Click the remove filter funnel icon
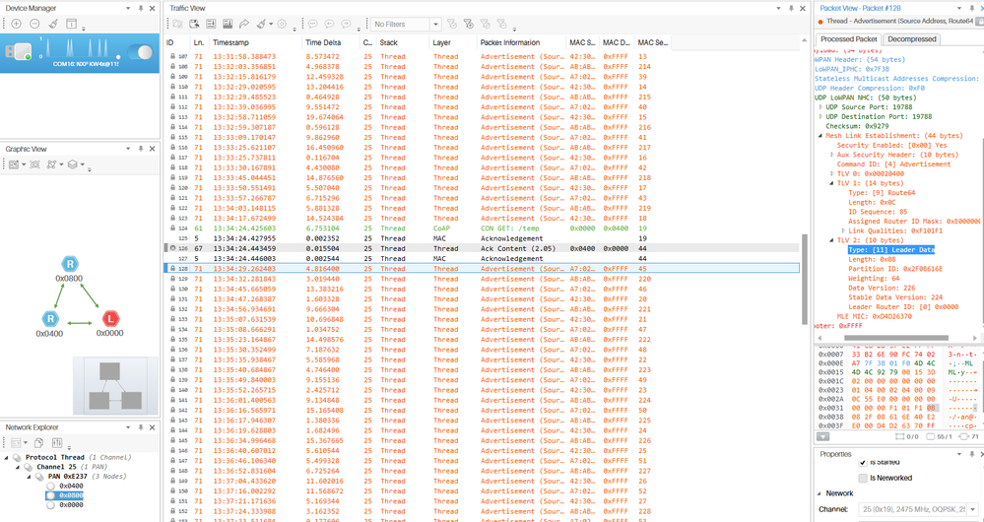The height and width of the screenshot is (522, 984). click(x=501, y=24)
